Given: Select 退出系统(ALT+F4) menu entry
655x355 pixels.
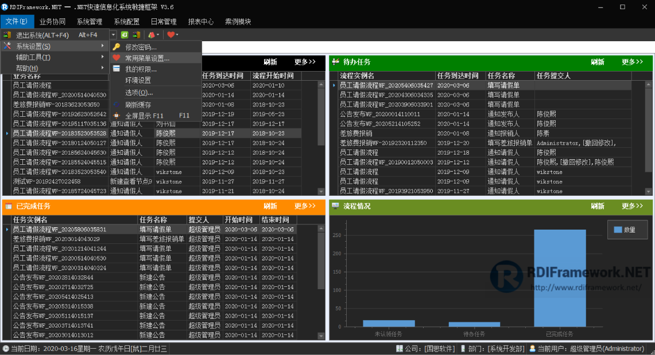Looking at the screenshot, I should point(55,35).
